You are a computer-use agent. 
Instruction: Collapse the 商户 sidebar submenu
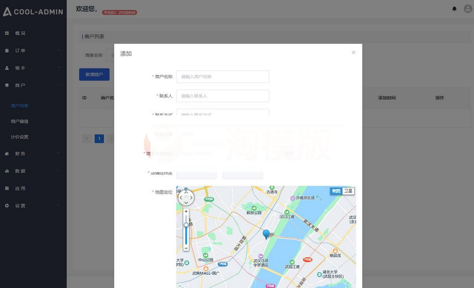(58, 85)
